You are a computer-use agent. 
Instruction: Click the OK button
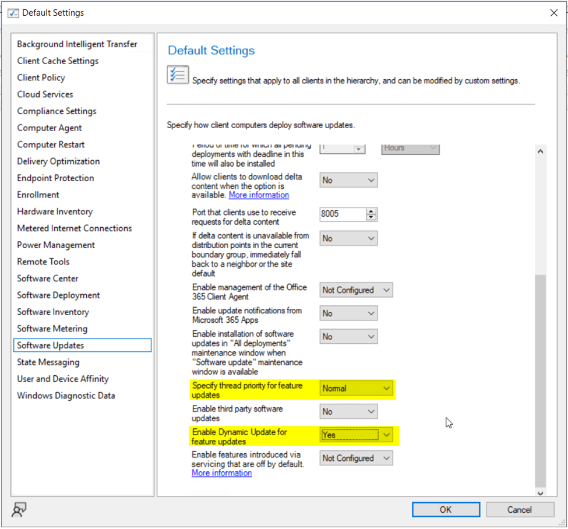(x=445, y=510)
